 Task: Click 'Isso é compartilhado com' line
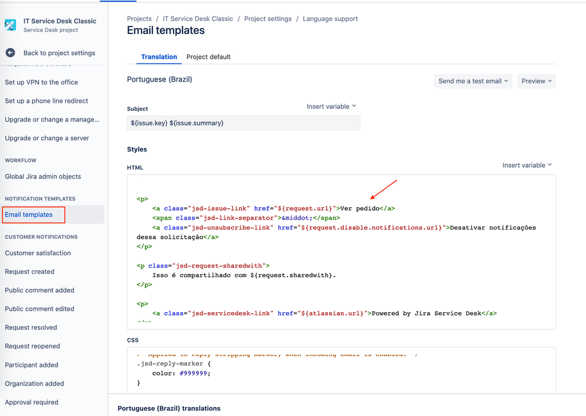(244, 275)
